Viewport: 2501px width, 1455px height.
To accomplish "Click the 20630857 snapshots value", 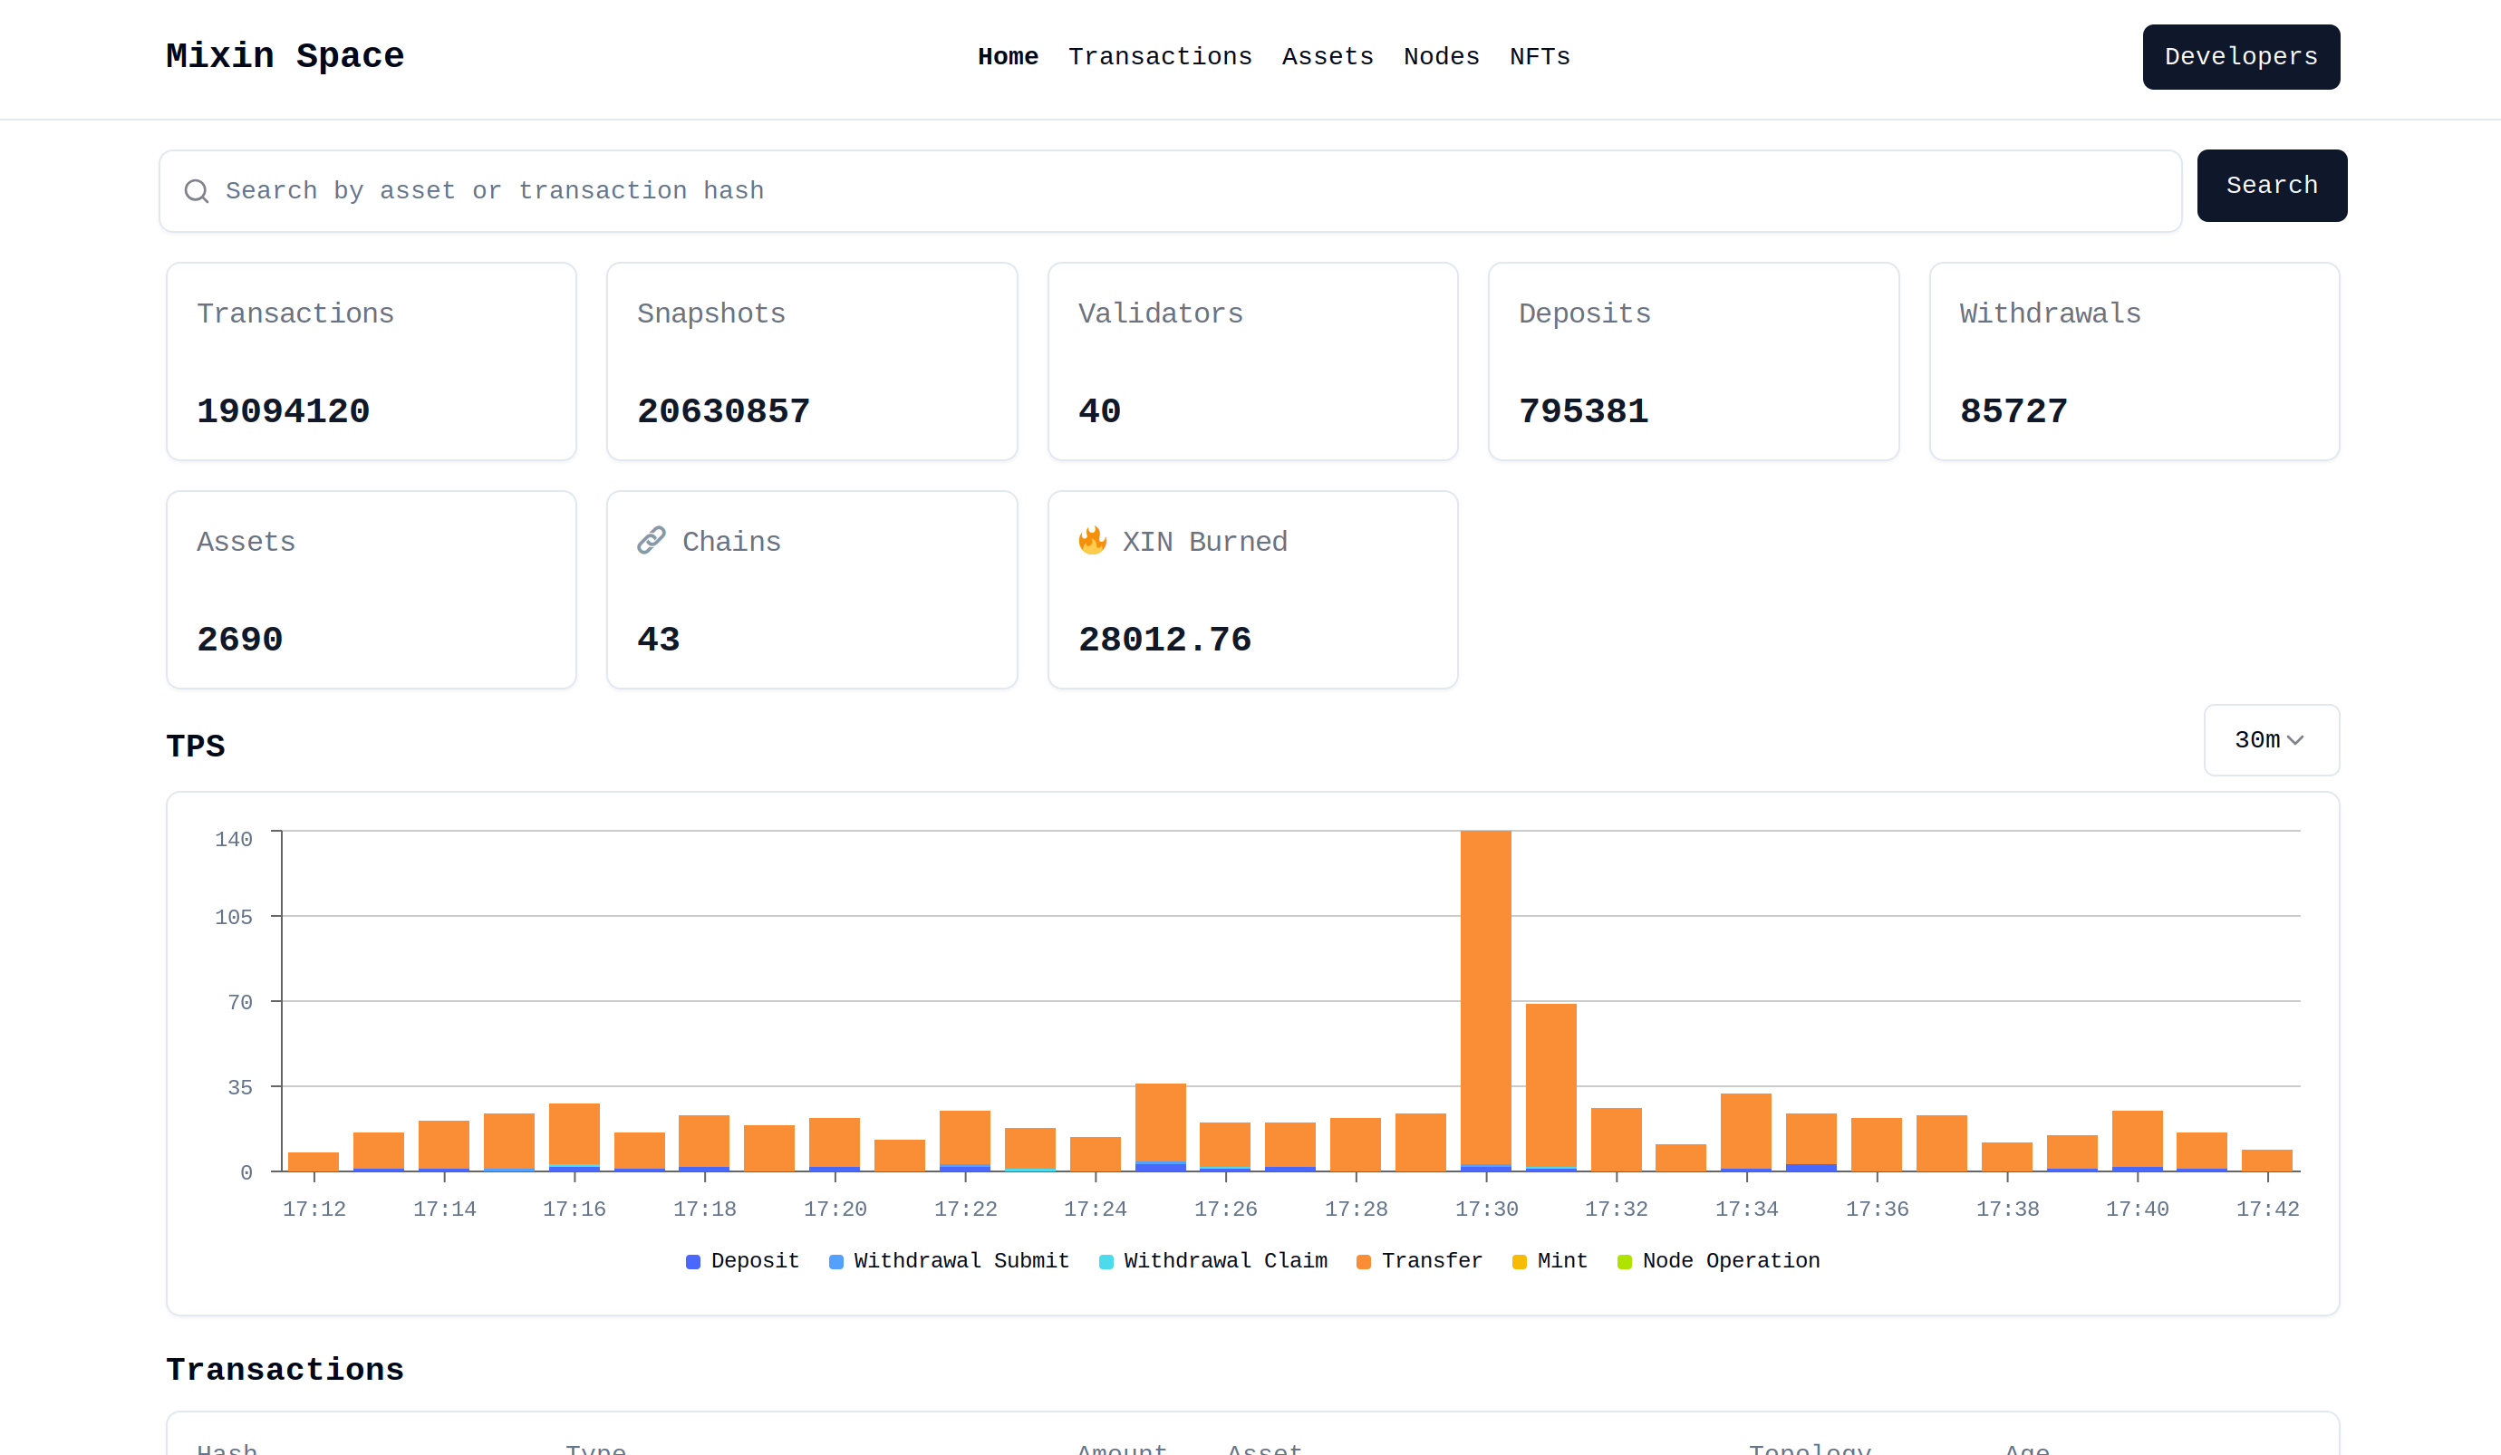I will [723, 411].
